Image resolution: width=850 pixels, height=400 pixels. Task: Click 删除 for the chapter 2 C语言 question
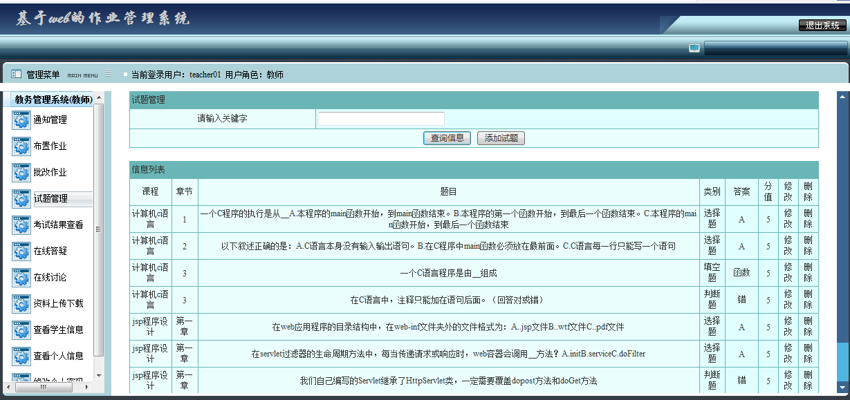809,246
